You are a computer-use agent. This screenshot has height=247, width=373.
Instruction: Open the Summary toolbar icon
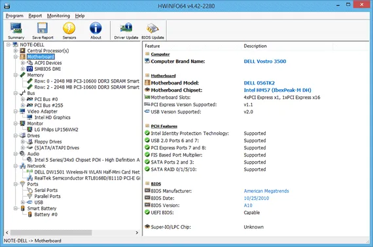(16, 31)
